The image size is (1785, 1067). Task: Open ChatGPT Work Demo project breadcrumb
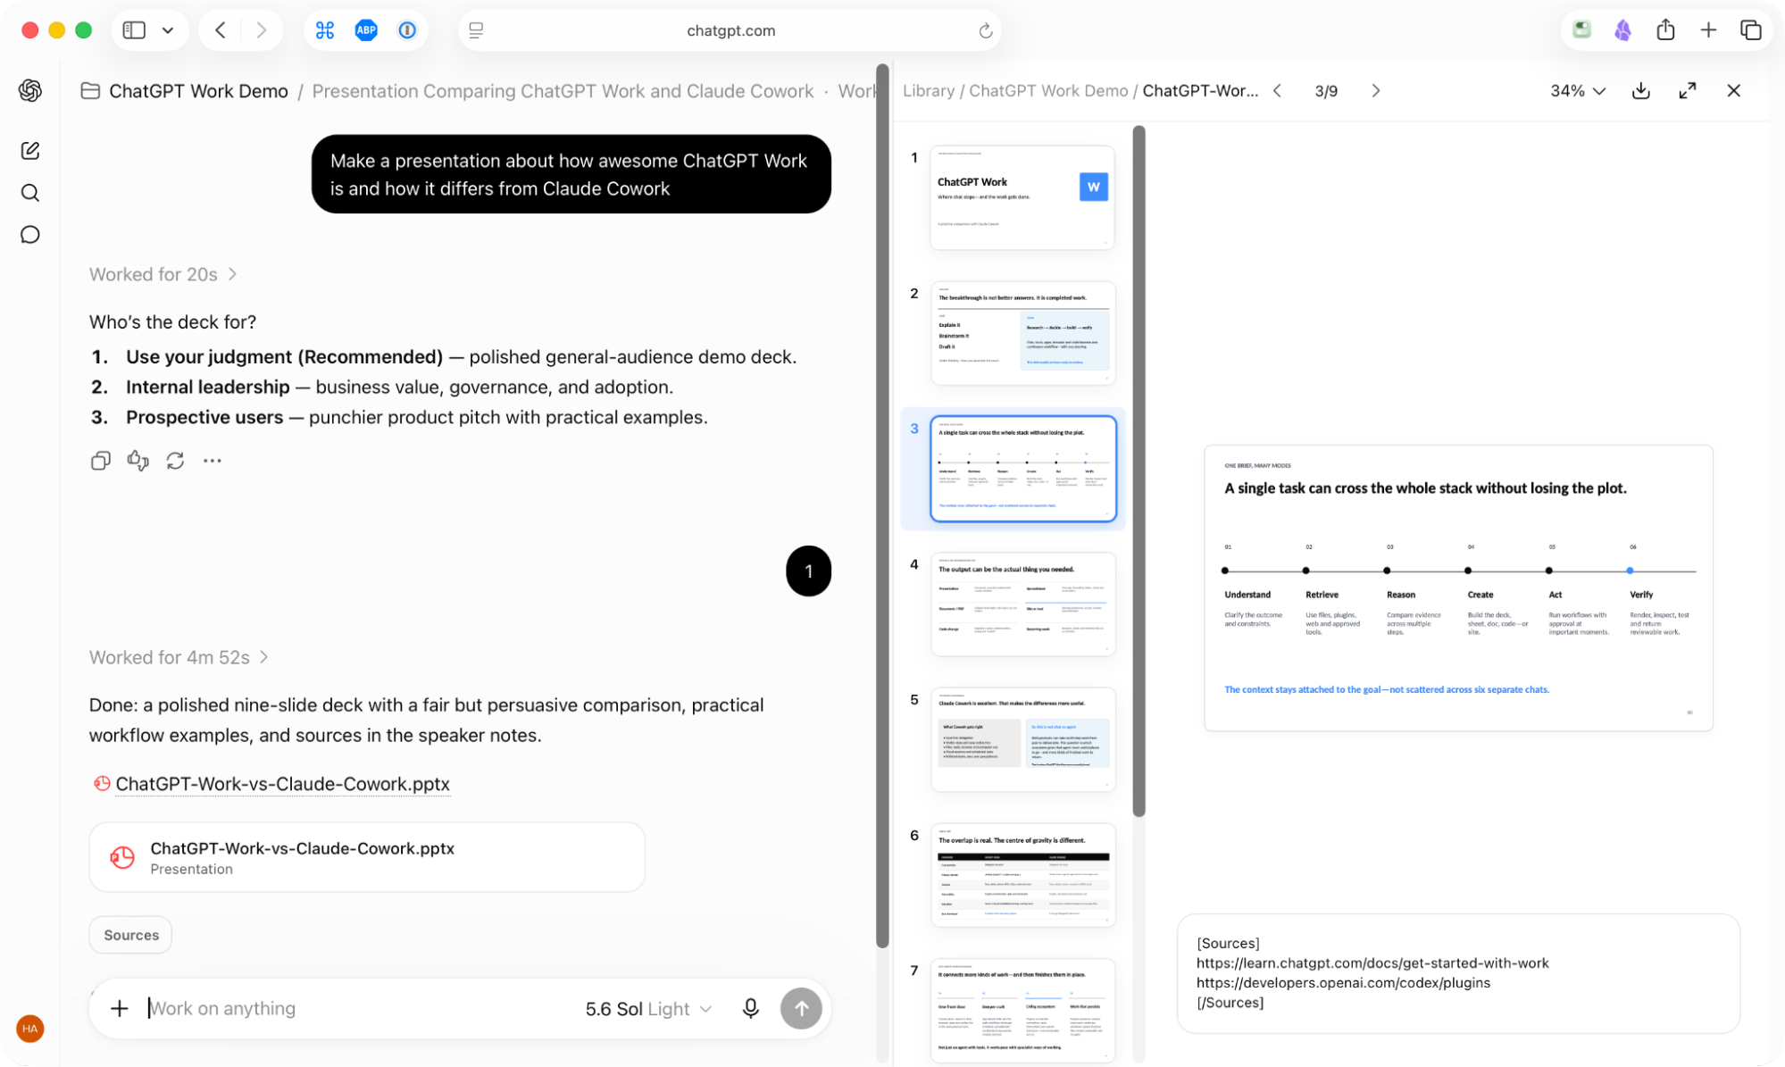185,91
